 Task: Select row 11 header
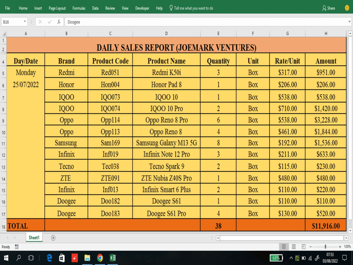(4, 143)
